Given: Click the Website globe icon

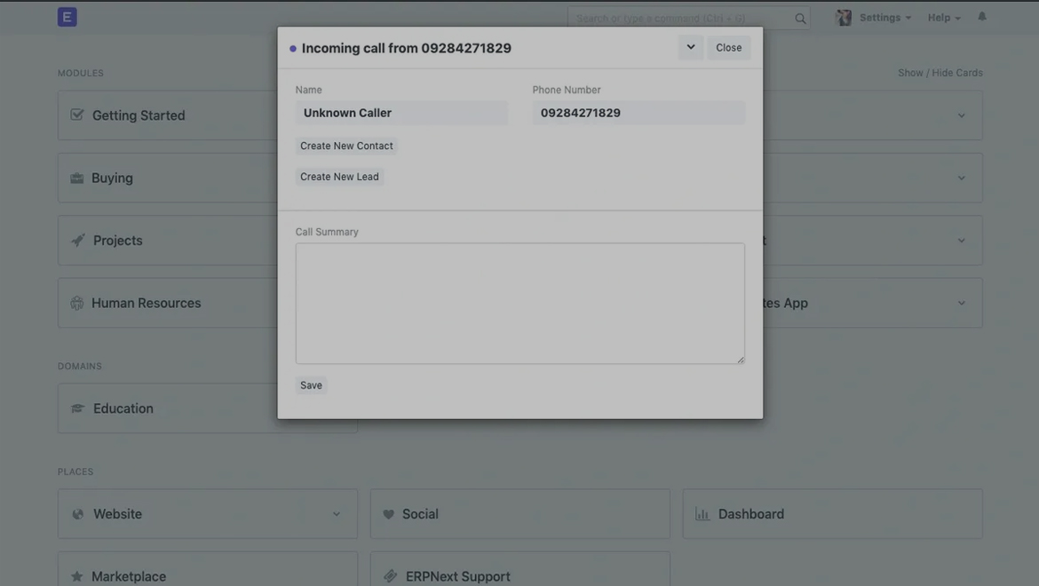Looking at the screenshot, I should pyautogui.click(x=78, y=514).
